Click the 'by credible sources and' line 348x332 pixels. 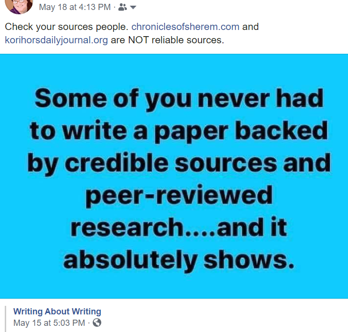click(x=179, y=164)
